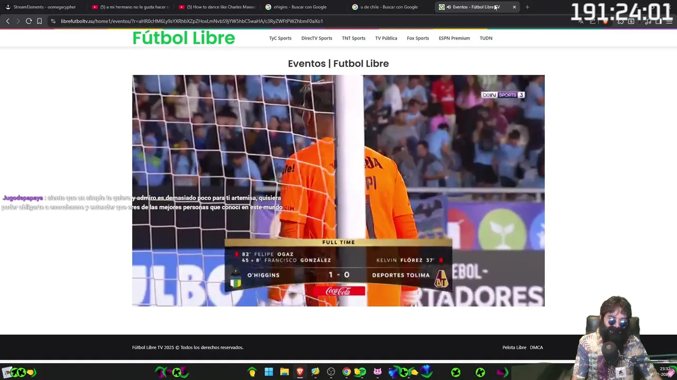Click the address bar URL
This screenshot has height=380, width=677.
click(191, 21)
